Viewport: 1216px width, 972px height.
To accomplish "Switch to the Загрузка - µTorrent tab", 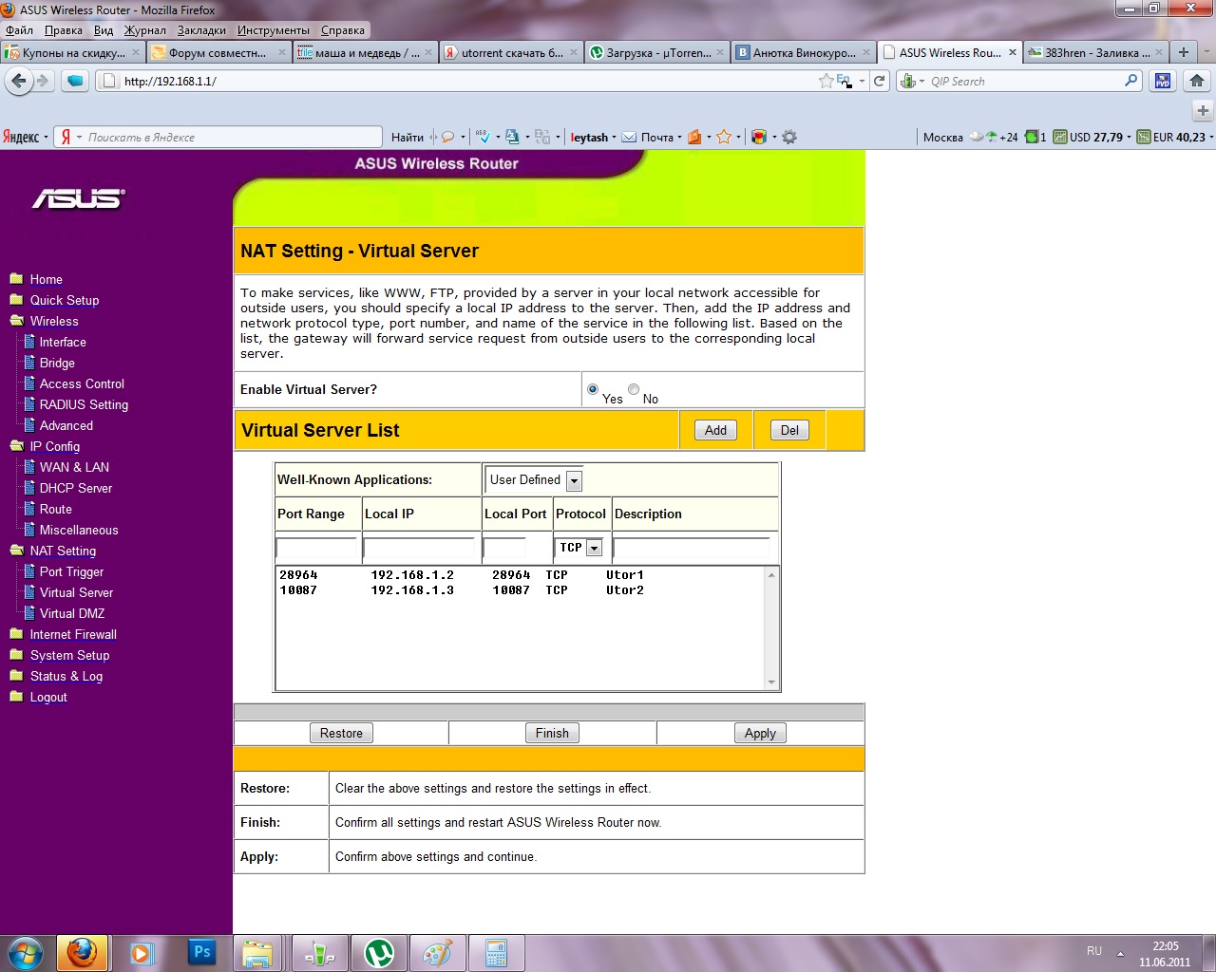I will tap(655, 52).
